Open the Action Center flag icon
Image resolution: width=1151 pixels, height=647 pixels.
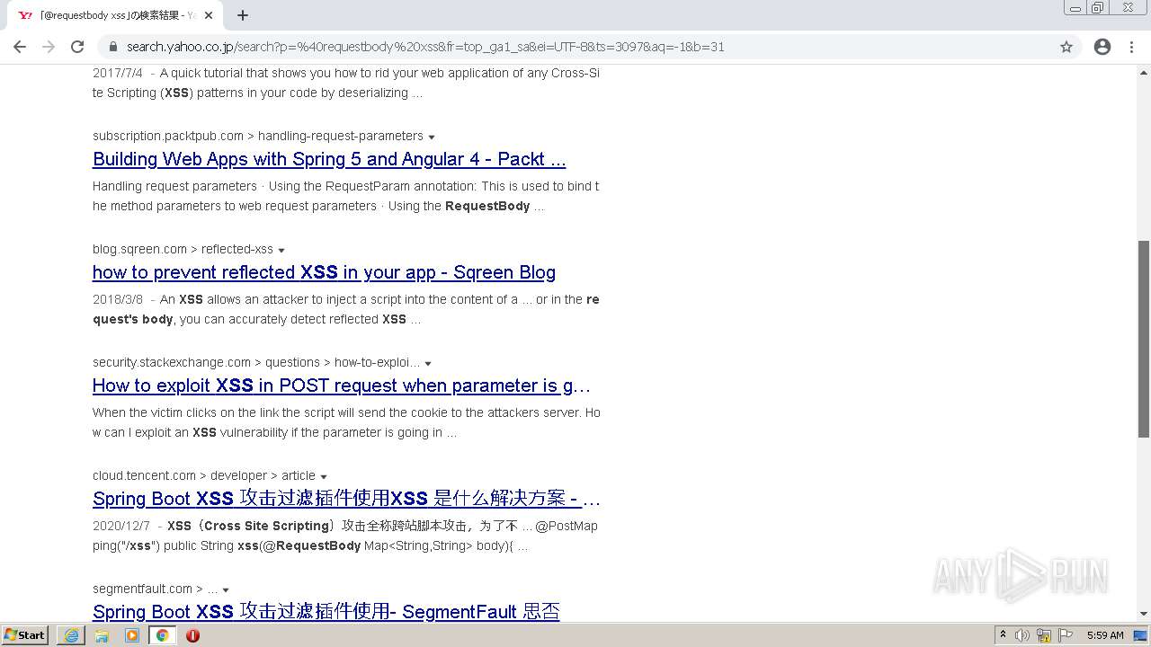[1066, 635]
